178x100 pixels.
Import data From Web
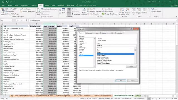pyautogui.click(x=9, y=11)
